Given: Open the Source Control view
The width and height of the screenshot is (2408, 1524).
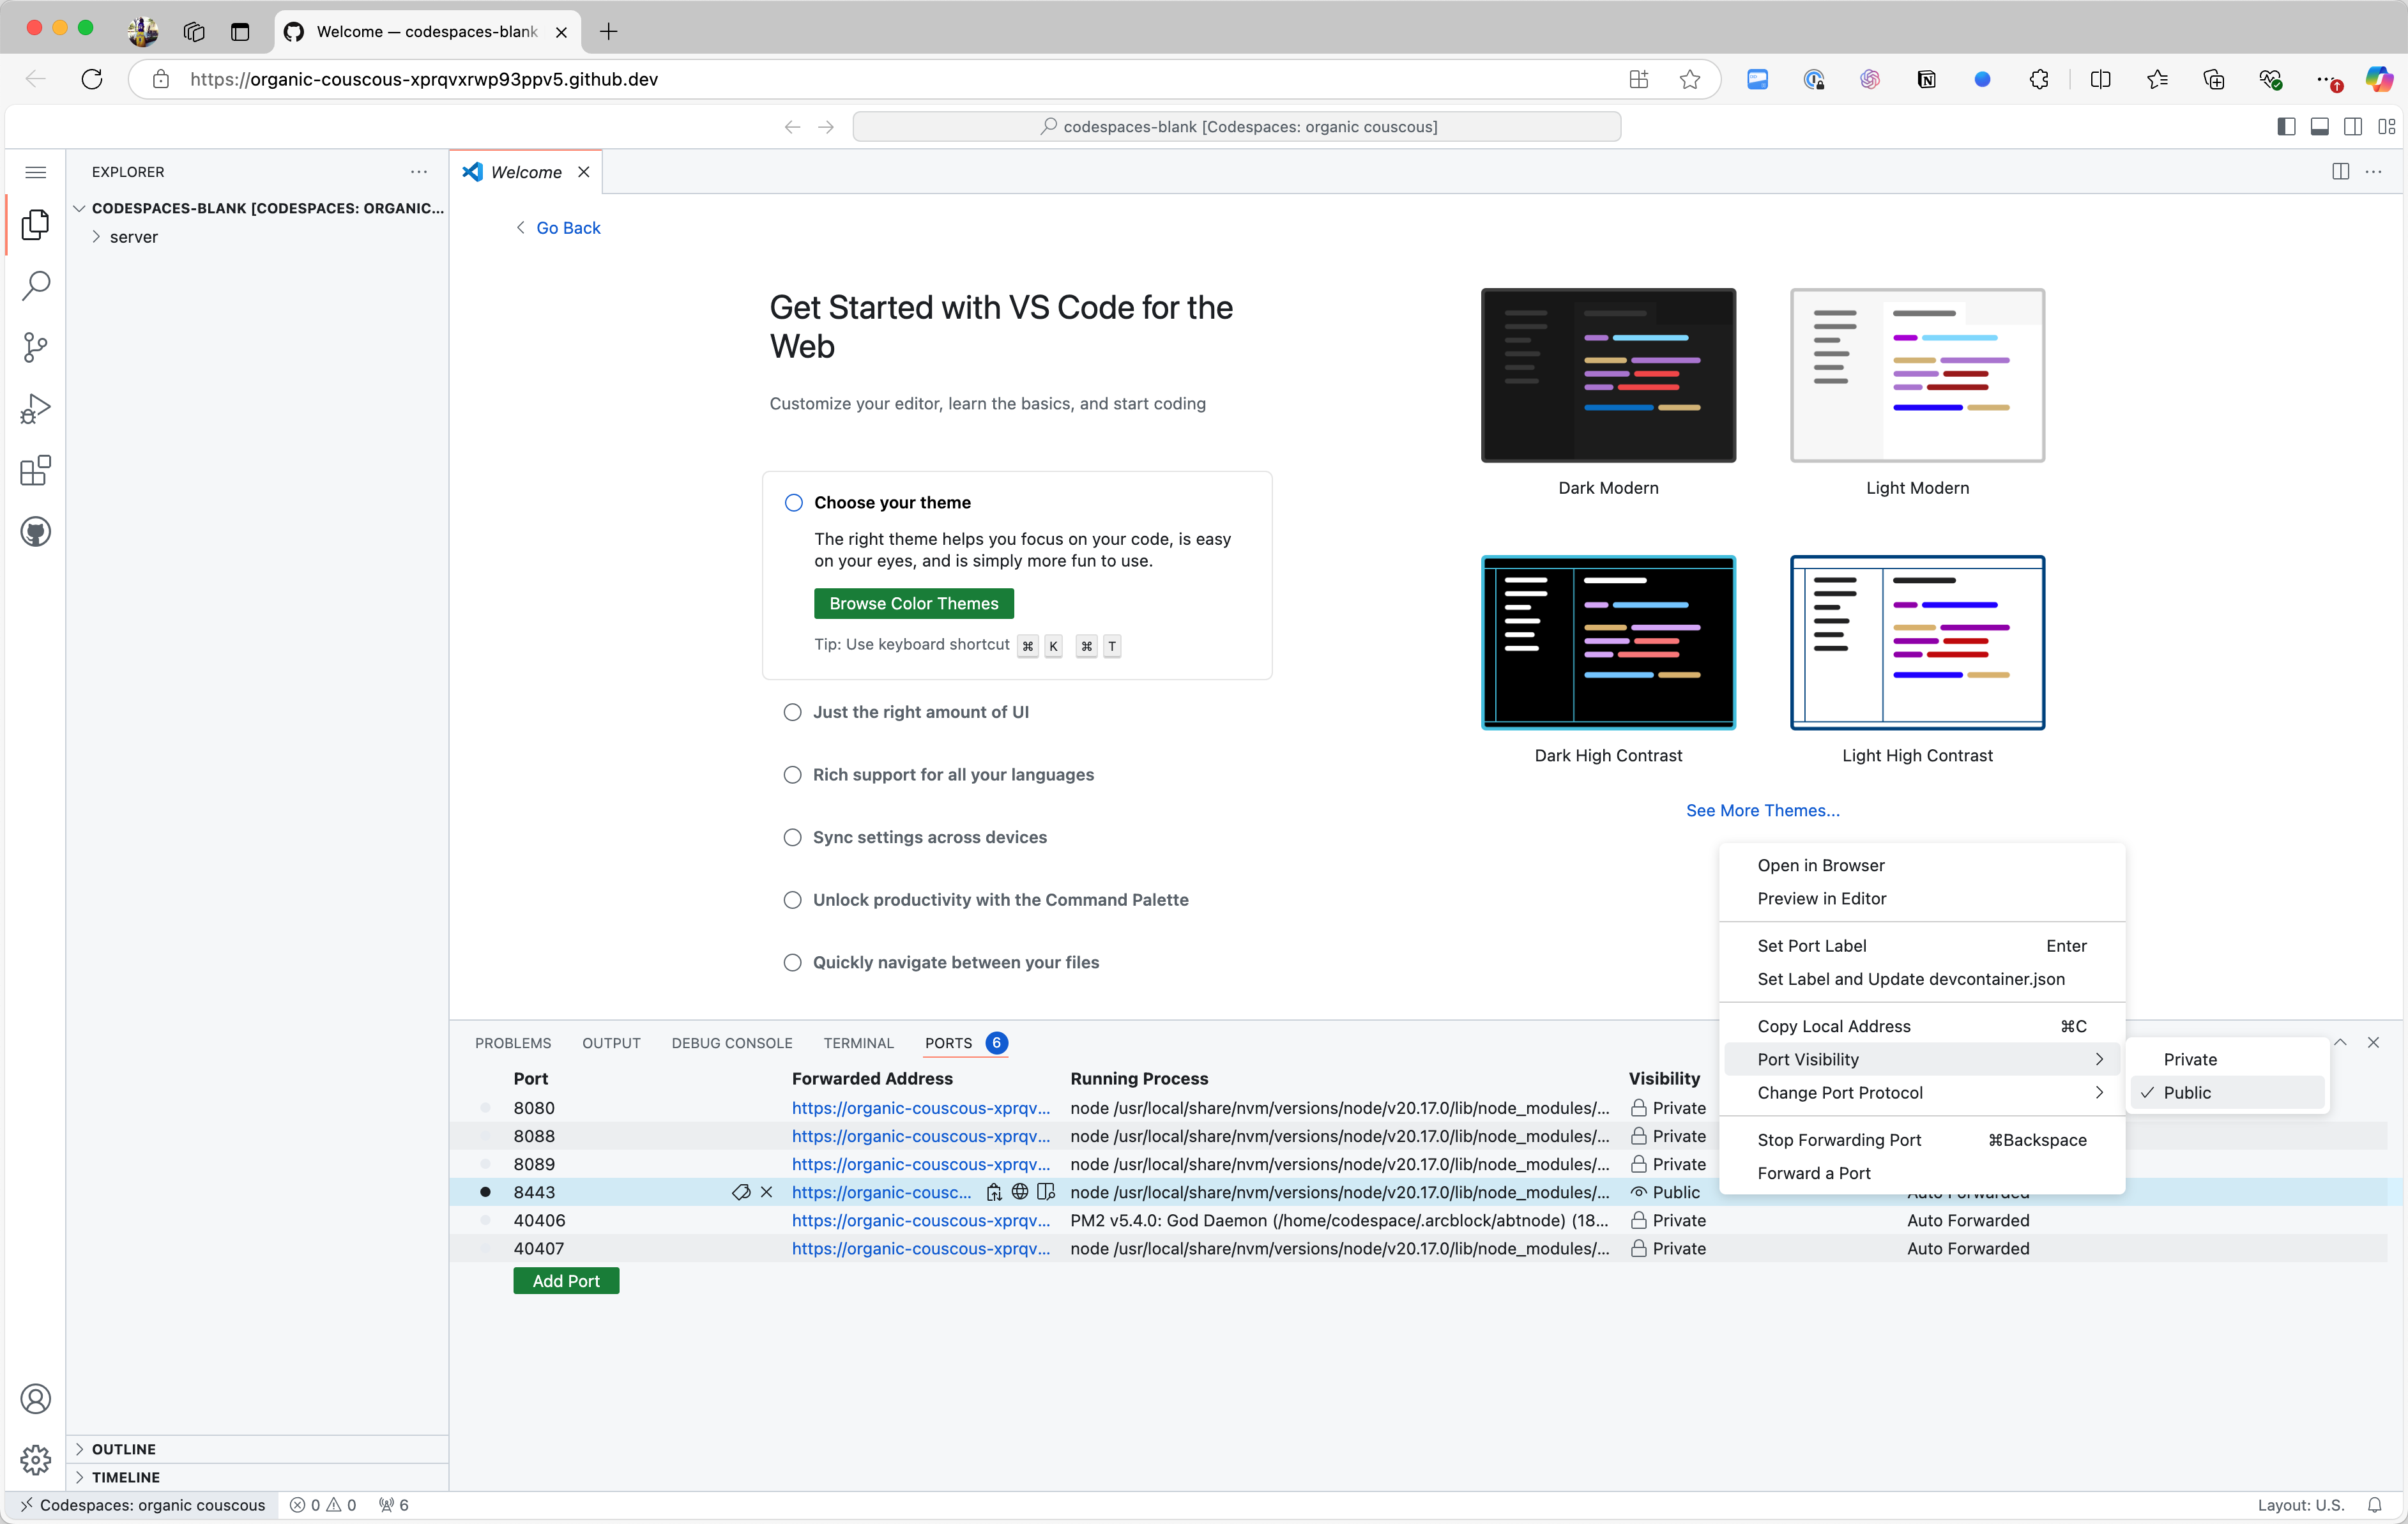Looking at the screenshot, I should (x=36, y=347).
